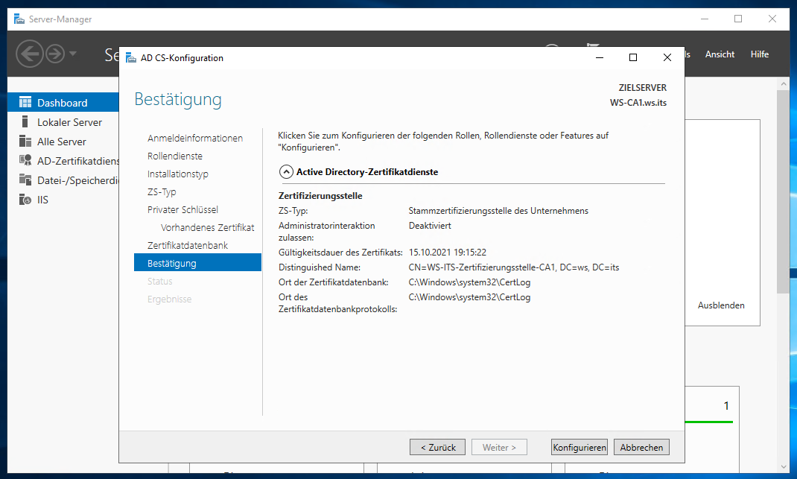Select the Datei-/Speicherdienste icon in sidebar

(25, 180)
